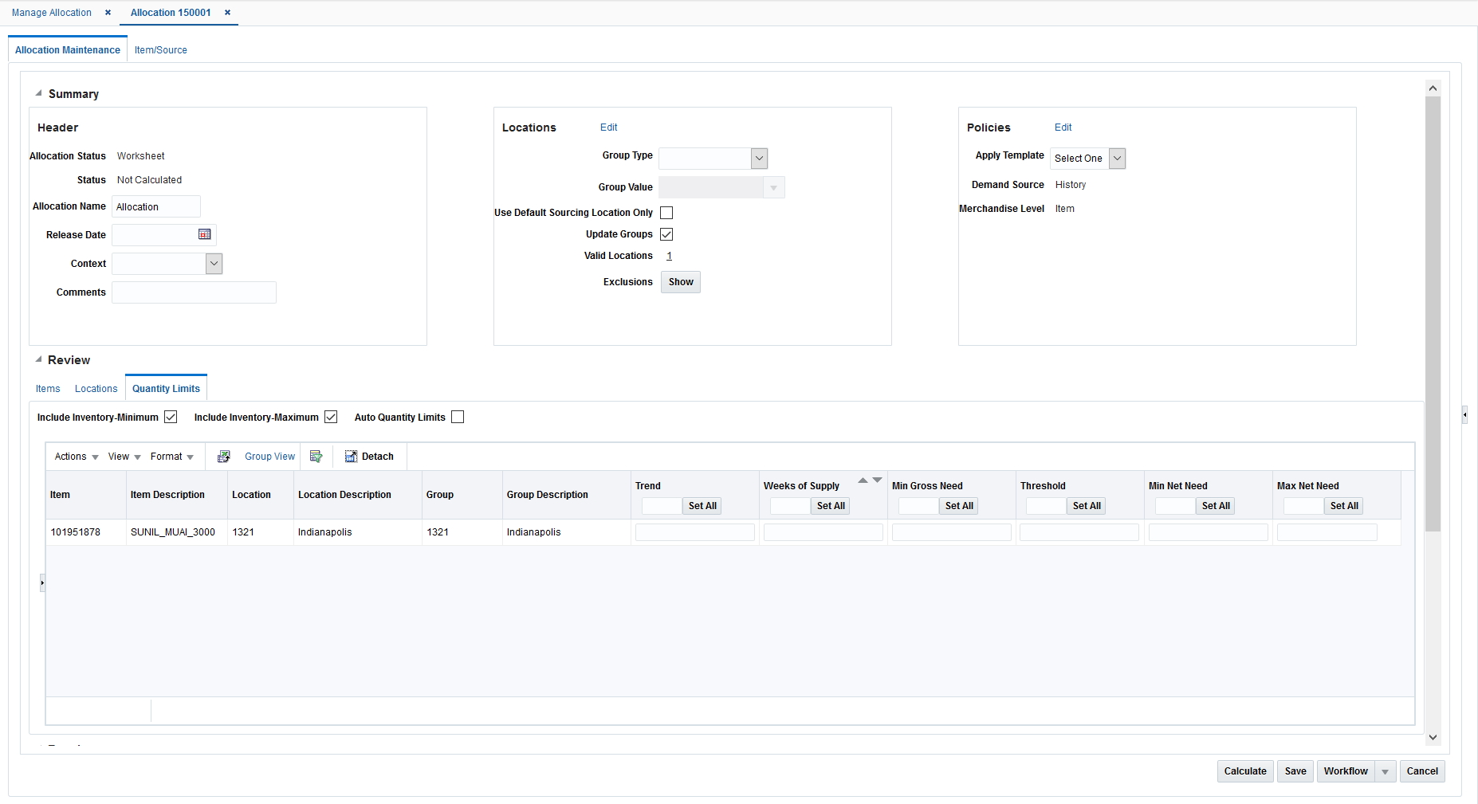
Task: Open the Actions menu
Action: coord(74,456)
